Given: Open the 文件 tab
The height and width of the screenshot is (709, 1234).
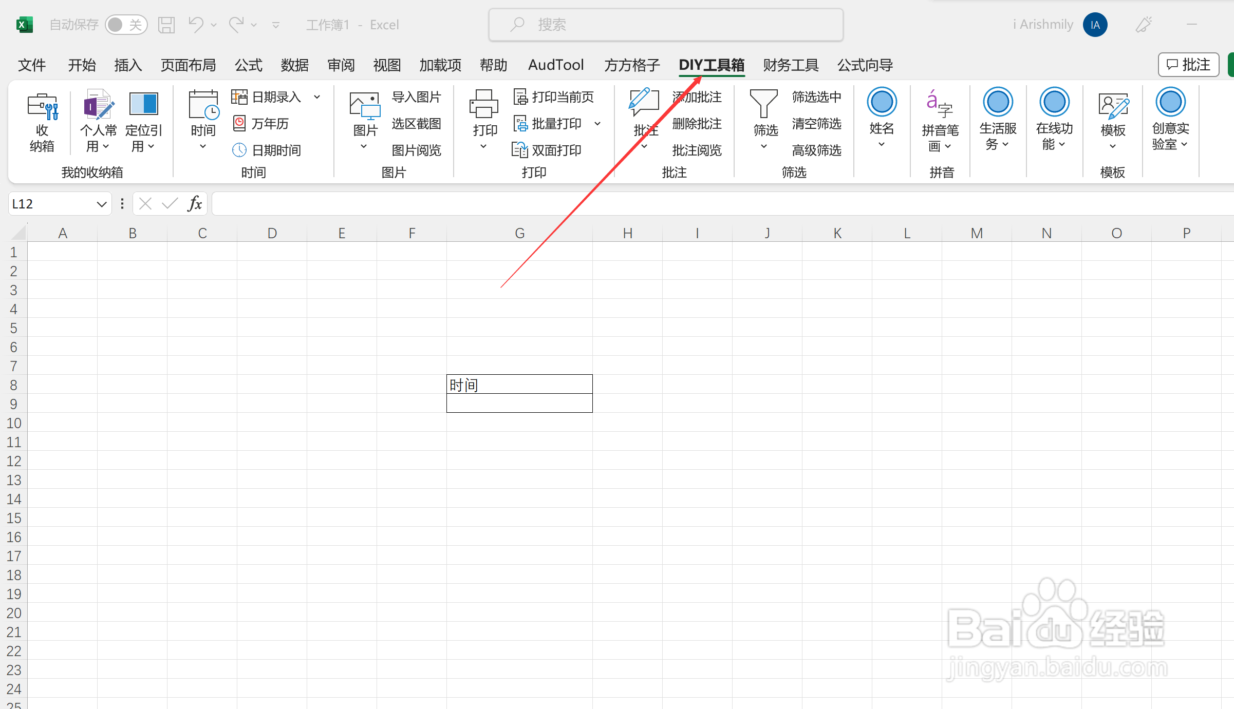Looking at the screenshot, I should point(32,65).
